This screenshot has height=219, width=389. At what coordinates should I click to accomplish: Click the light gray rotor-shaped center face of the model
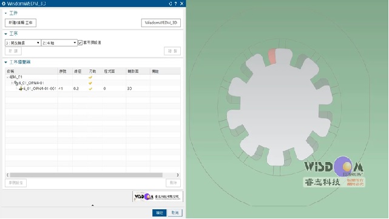[x=279, y=107]
